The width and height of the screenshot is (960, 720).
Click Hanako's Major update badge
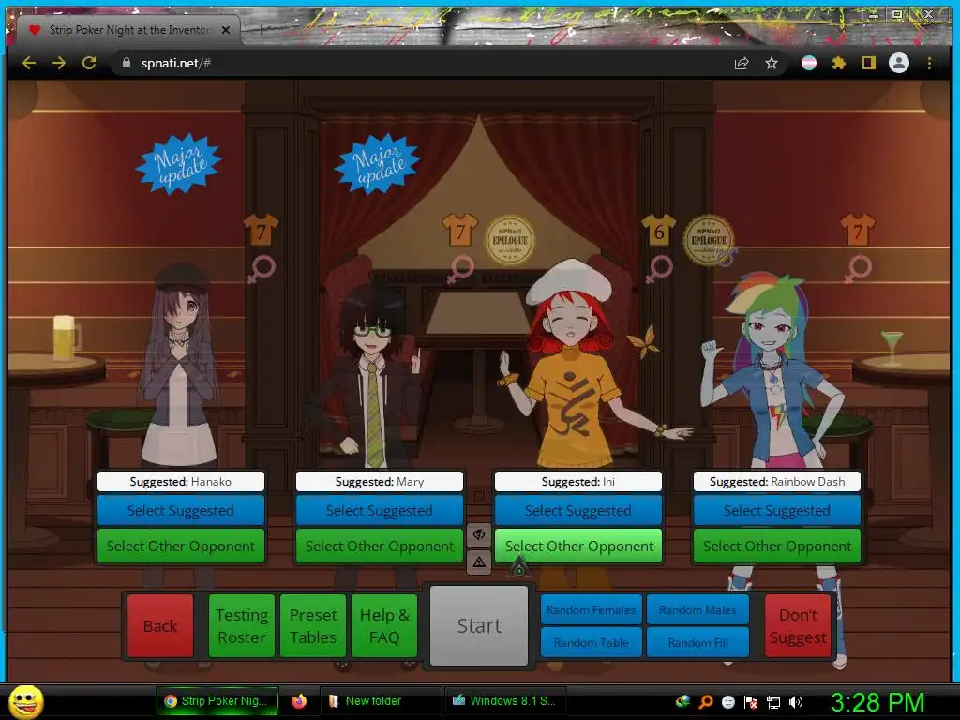tap(179, 163)
